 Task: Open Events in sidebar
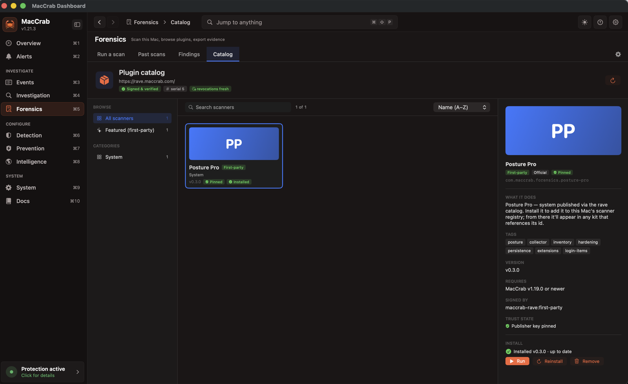click(42, 82)
